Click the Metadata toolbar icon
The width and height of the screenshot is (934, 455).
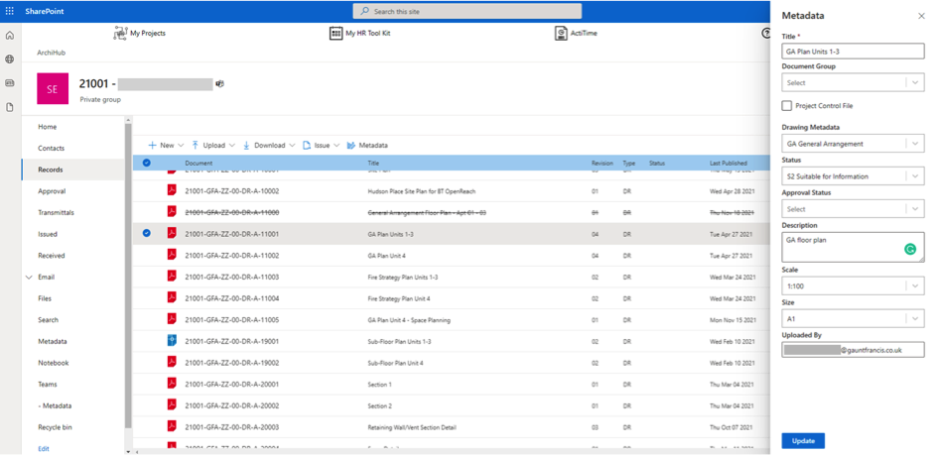tap(351, 145)
